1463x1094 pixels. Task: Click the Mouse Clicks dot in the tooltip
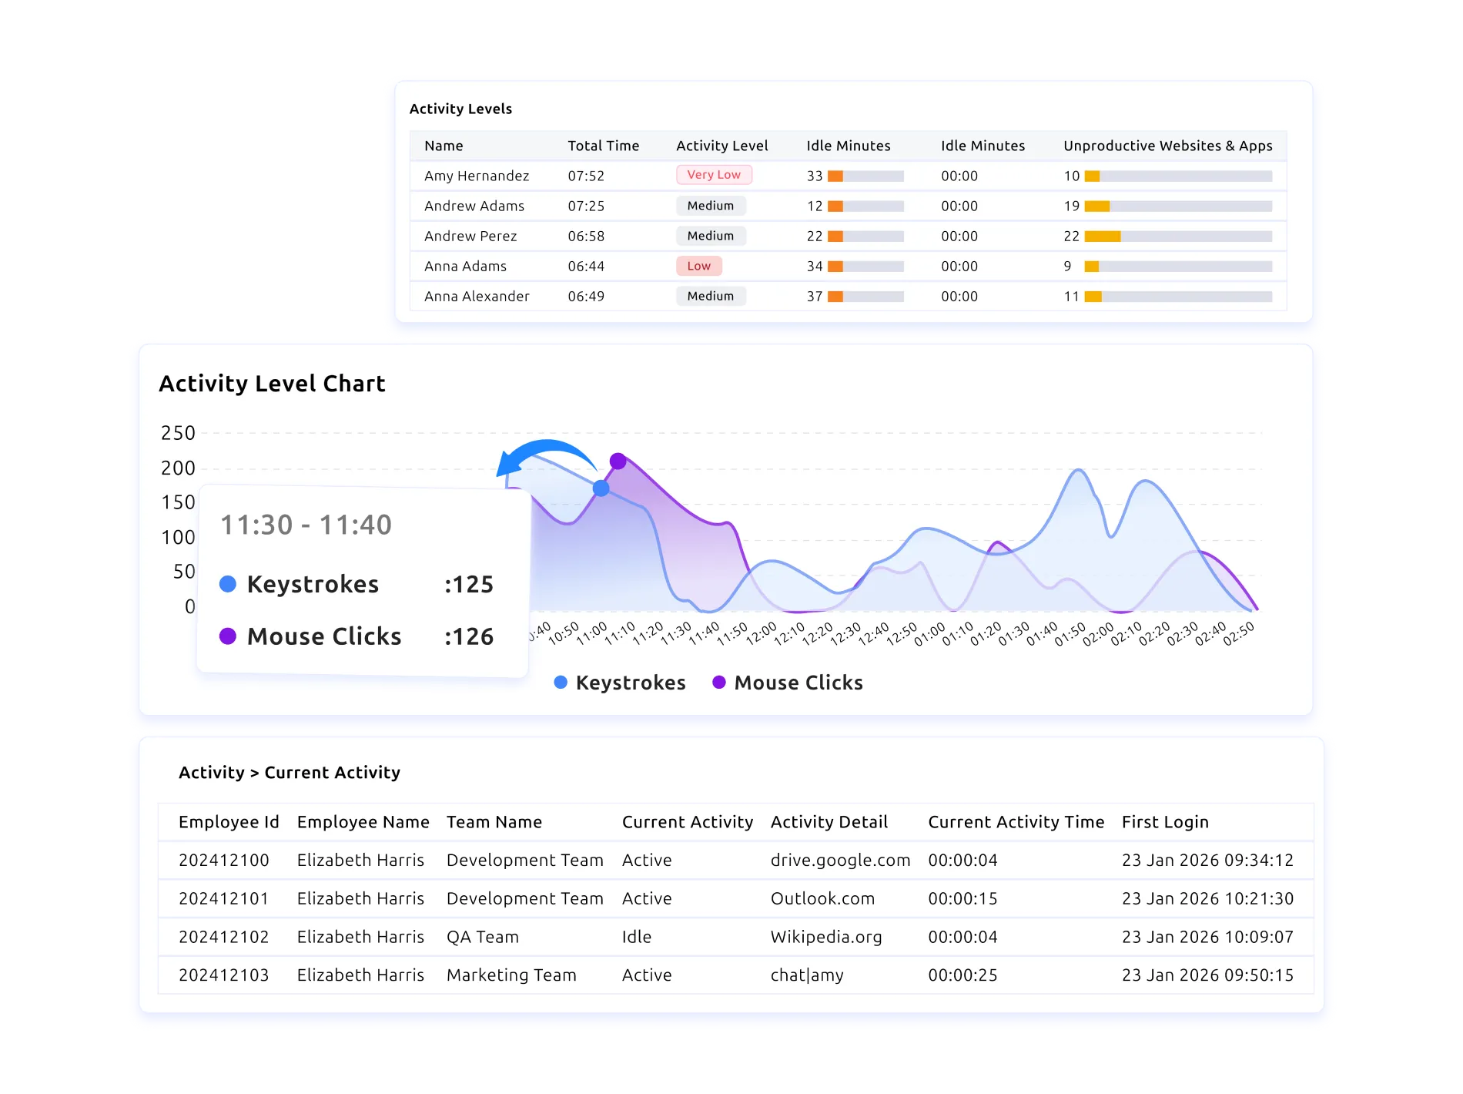229,636
